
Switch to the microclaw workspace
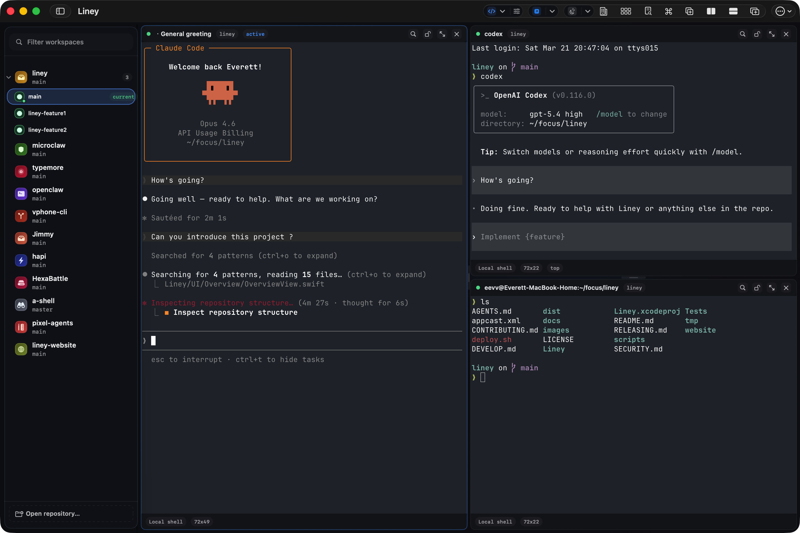click(48, 149)
